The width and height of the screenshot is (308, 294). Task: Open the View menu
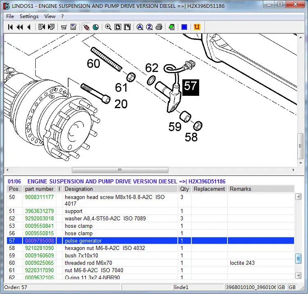pos(50,16)
